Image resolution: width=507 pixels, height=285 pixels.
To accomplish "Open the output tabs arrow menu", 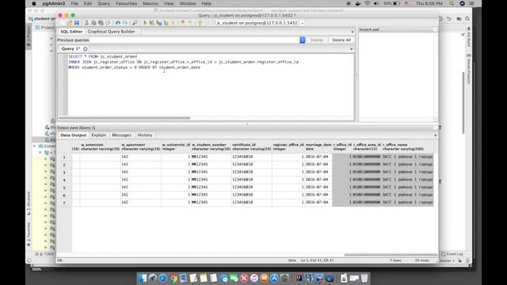I will click(435, 135).
